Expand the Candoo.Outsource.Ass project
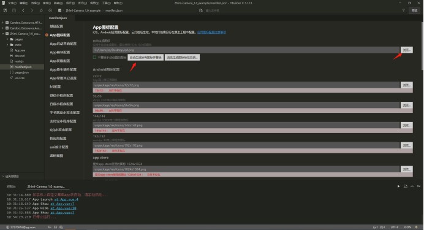 3,28
